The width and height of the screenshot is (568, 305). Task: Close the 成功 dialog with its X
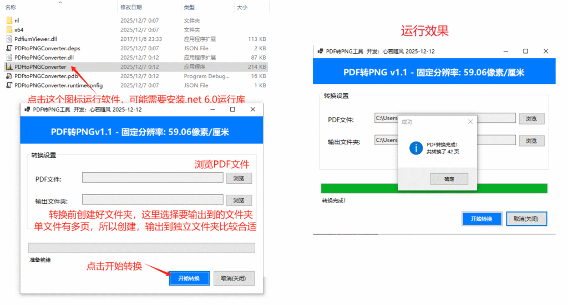tap(470, 121)
